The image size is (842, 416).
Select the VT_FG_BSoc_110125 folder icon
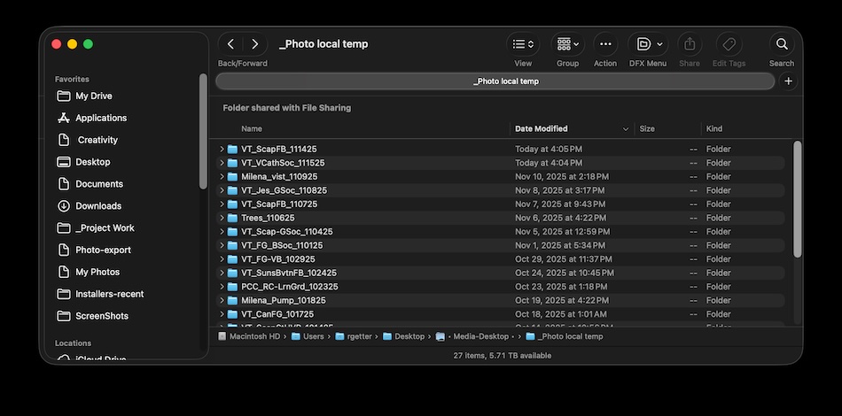click(x=232, y=245)
